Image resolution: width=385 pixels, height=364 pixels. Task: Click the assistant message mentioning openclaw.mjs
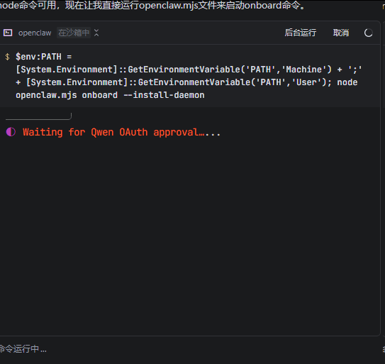(152, 6)
